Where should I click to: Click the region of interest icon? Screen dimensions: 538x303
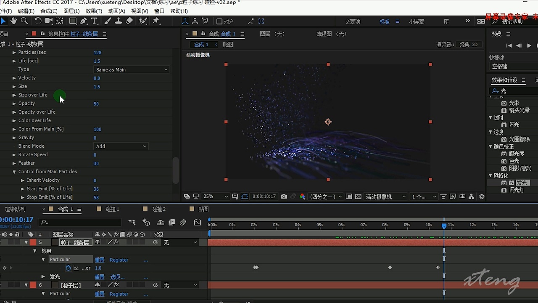[349, 197]
